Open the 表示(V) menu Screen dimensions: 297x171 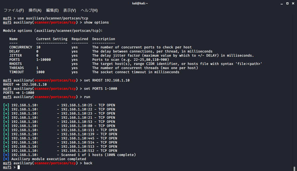point(69,10)
